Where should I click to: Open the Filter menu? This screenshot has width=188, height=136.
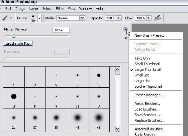click(x=60, y=9)
